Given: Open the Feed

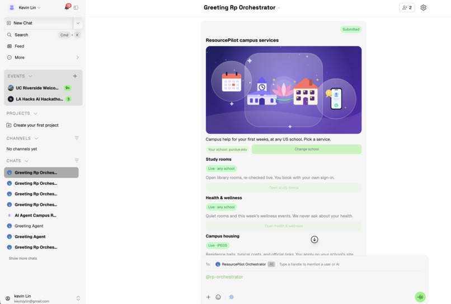Looking at the screenshot, I should click(x=43, y=46).
